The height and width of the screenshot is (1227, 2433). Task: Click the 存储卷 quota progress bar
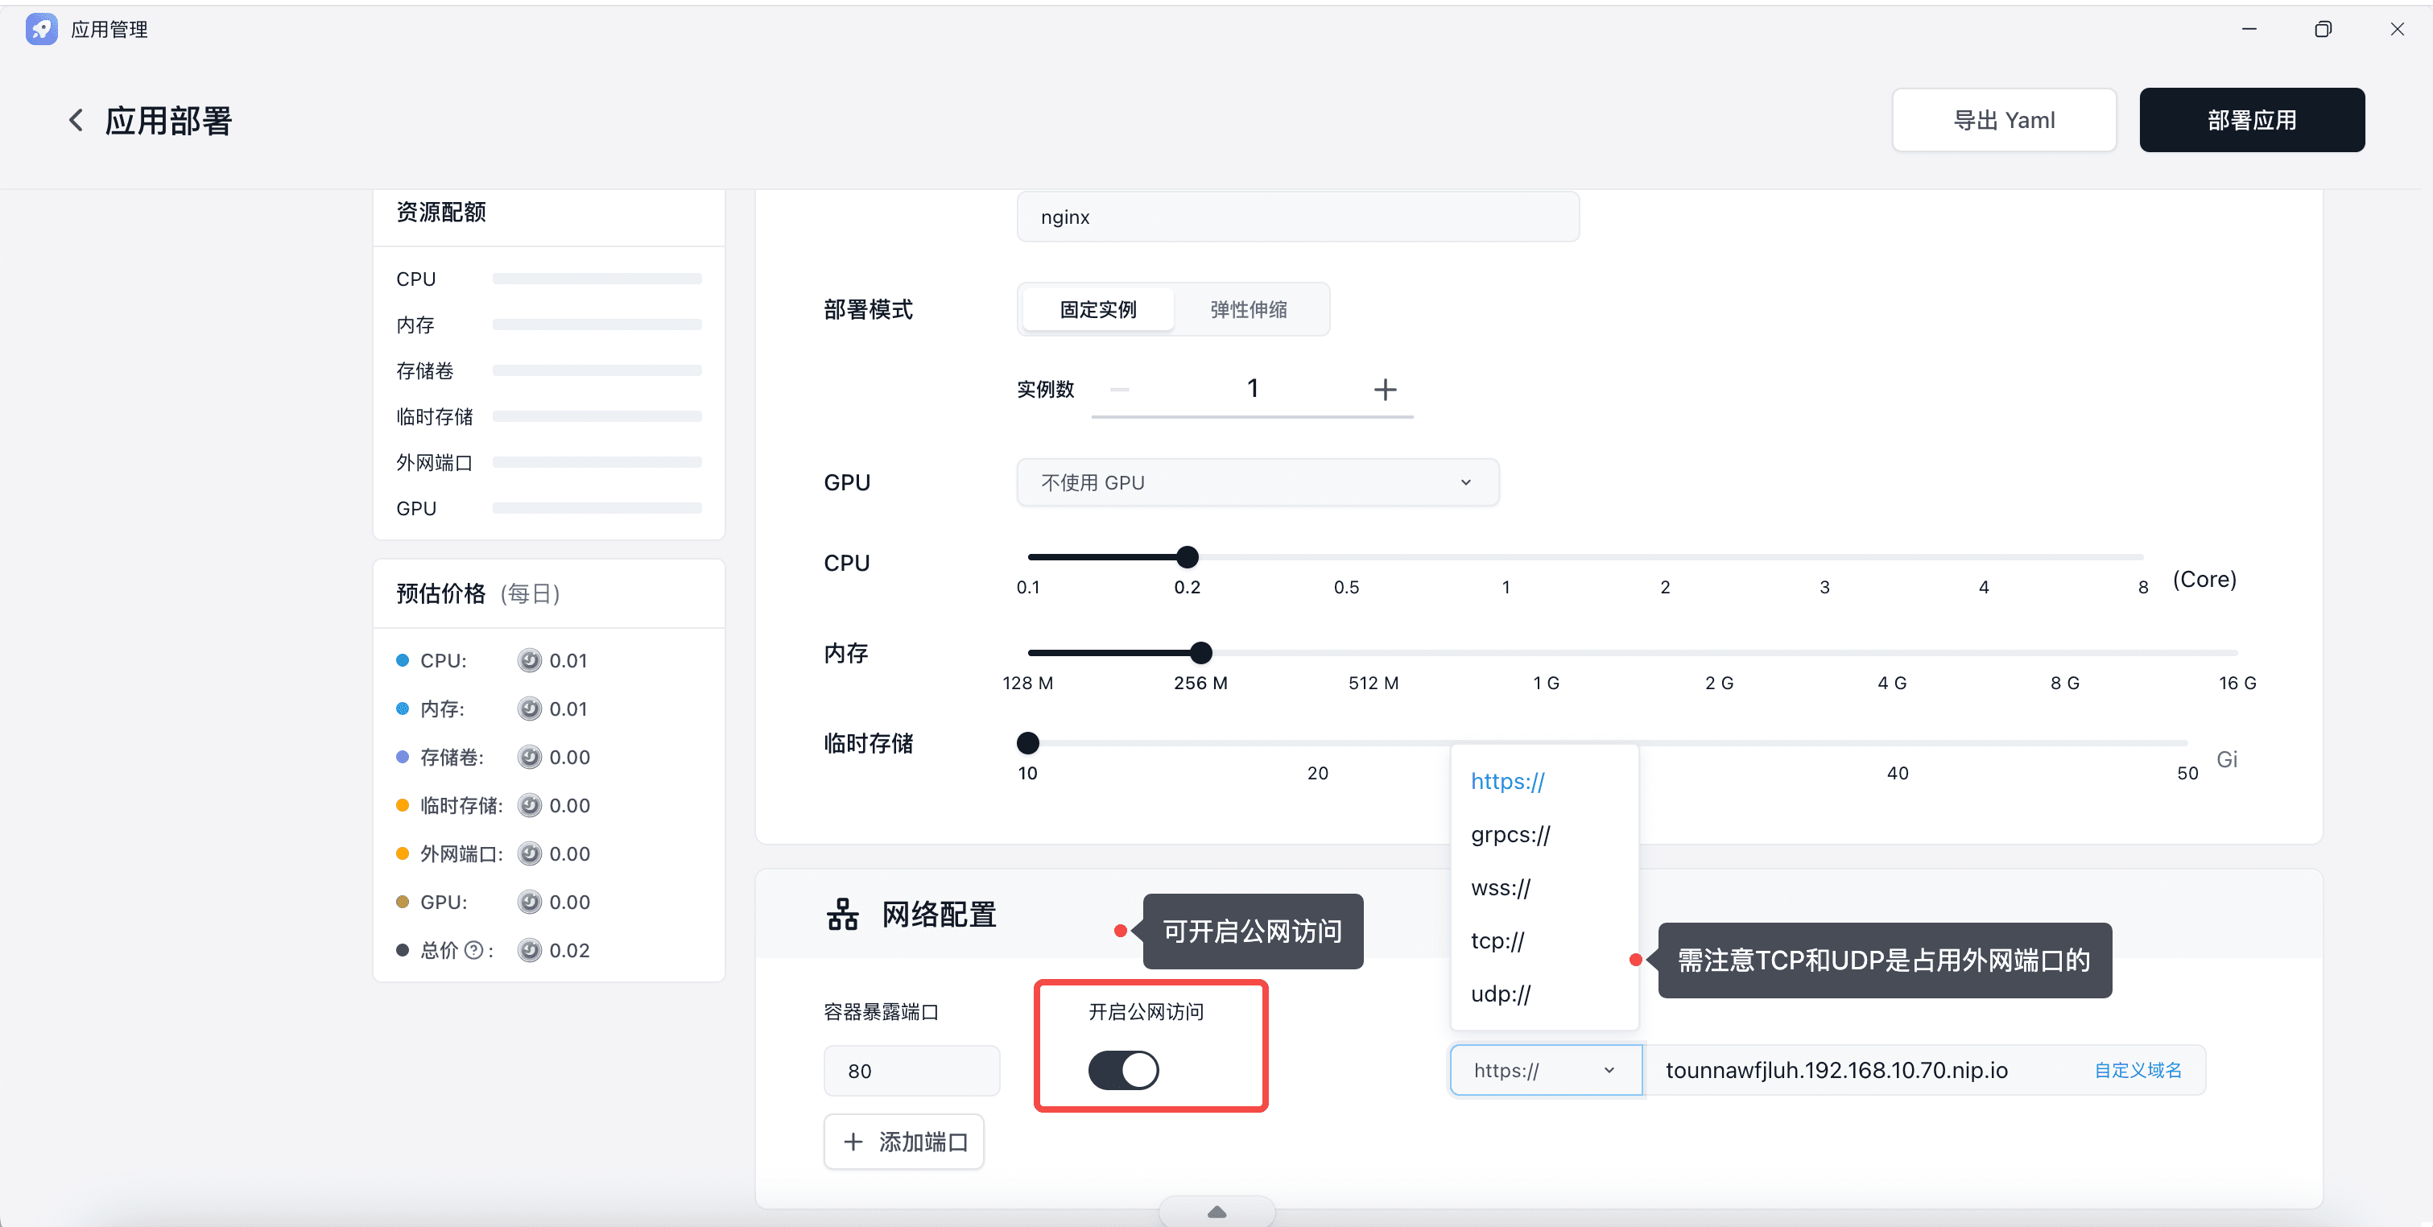[x=597, y=370]
